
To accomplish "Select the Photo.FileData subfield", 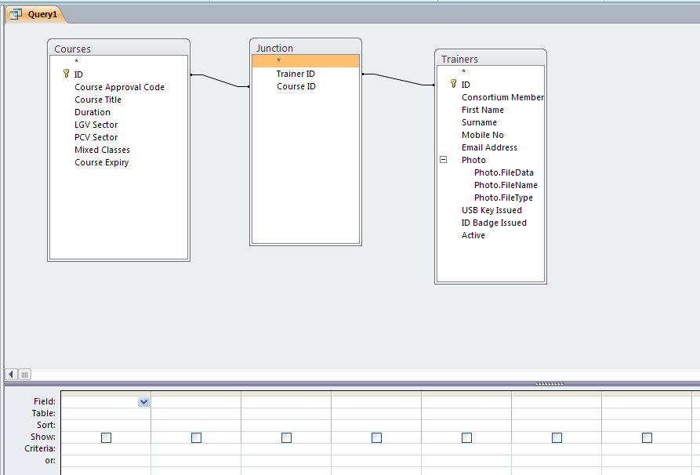I will 503,172.
